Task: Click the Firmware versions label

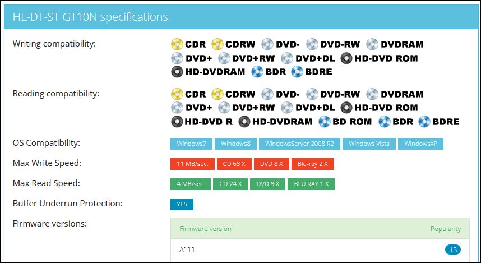Action: tap(50, 223)
